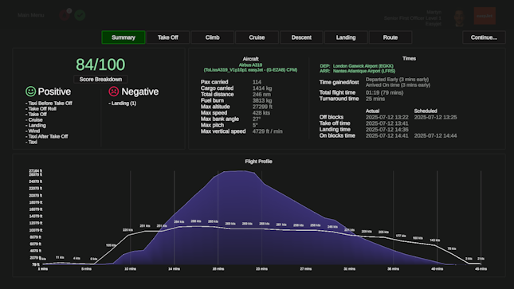This screenshot has height=289, width=514.
Task: Show the Route tab
Action: pyautogui.click(x=390, y=37)
